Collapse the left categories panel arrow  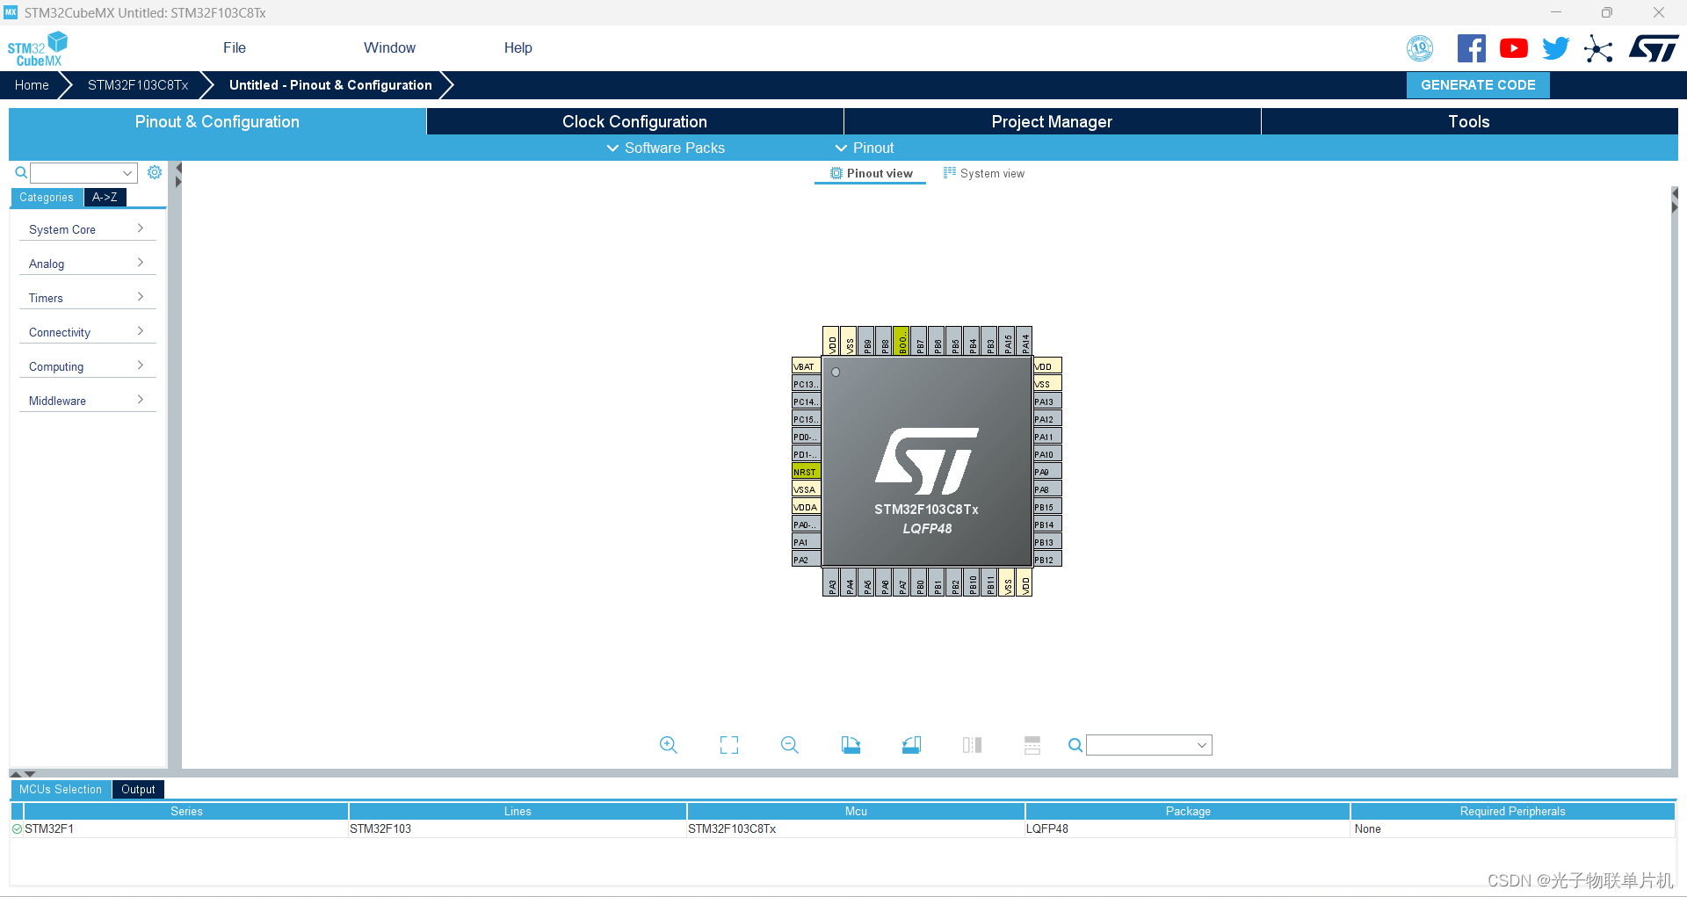pos(178,167)
